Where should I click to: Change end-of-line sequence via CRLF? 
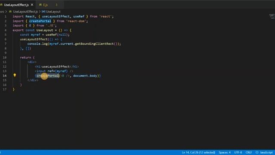pyautogui.click(x=248, y=152)
